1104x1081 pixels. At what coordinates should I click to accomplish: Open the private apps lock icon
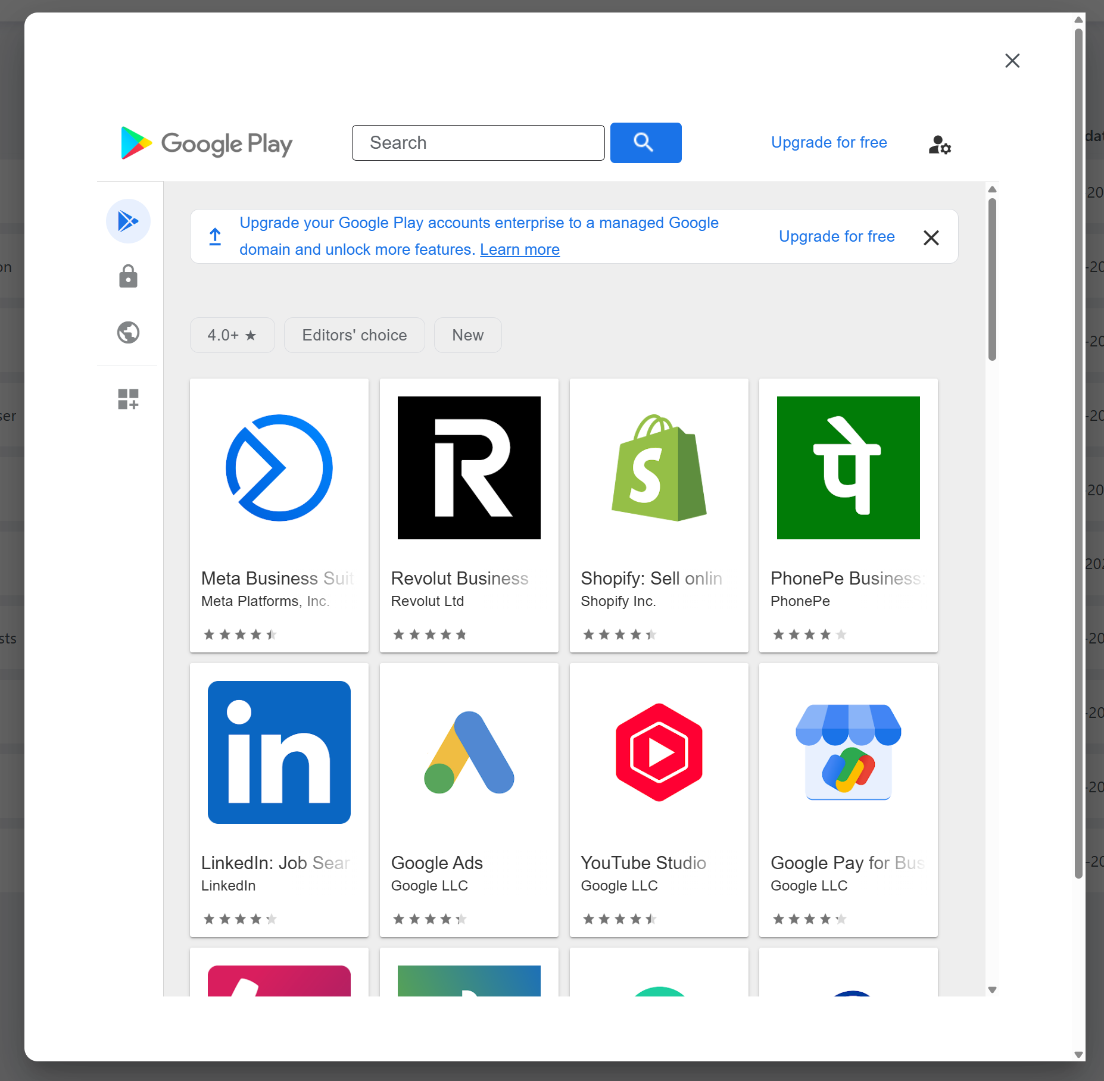click(x=128, y=277)
